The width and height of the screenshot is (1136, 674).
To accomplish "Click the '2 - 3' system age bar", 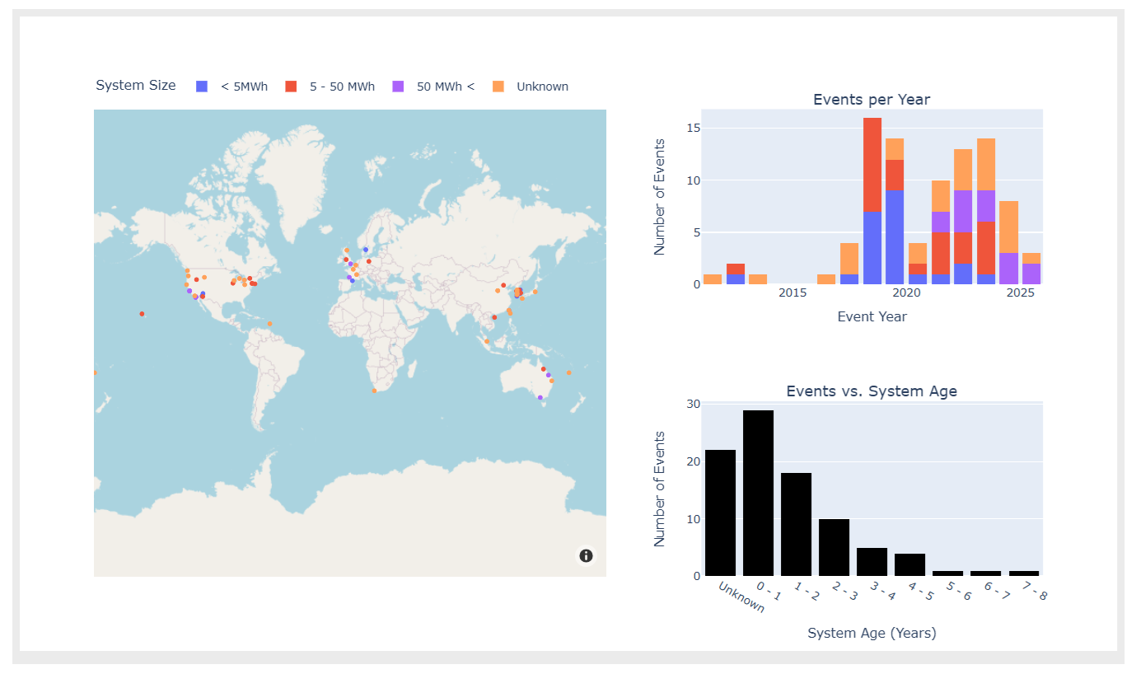I will (x=834, y=547).
